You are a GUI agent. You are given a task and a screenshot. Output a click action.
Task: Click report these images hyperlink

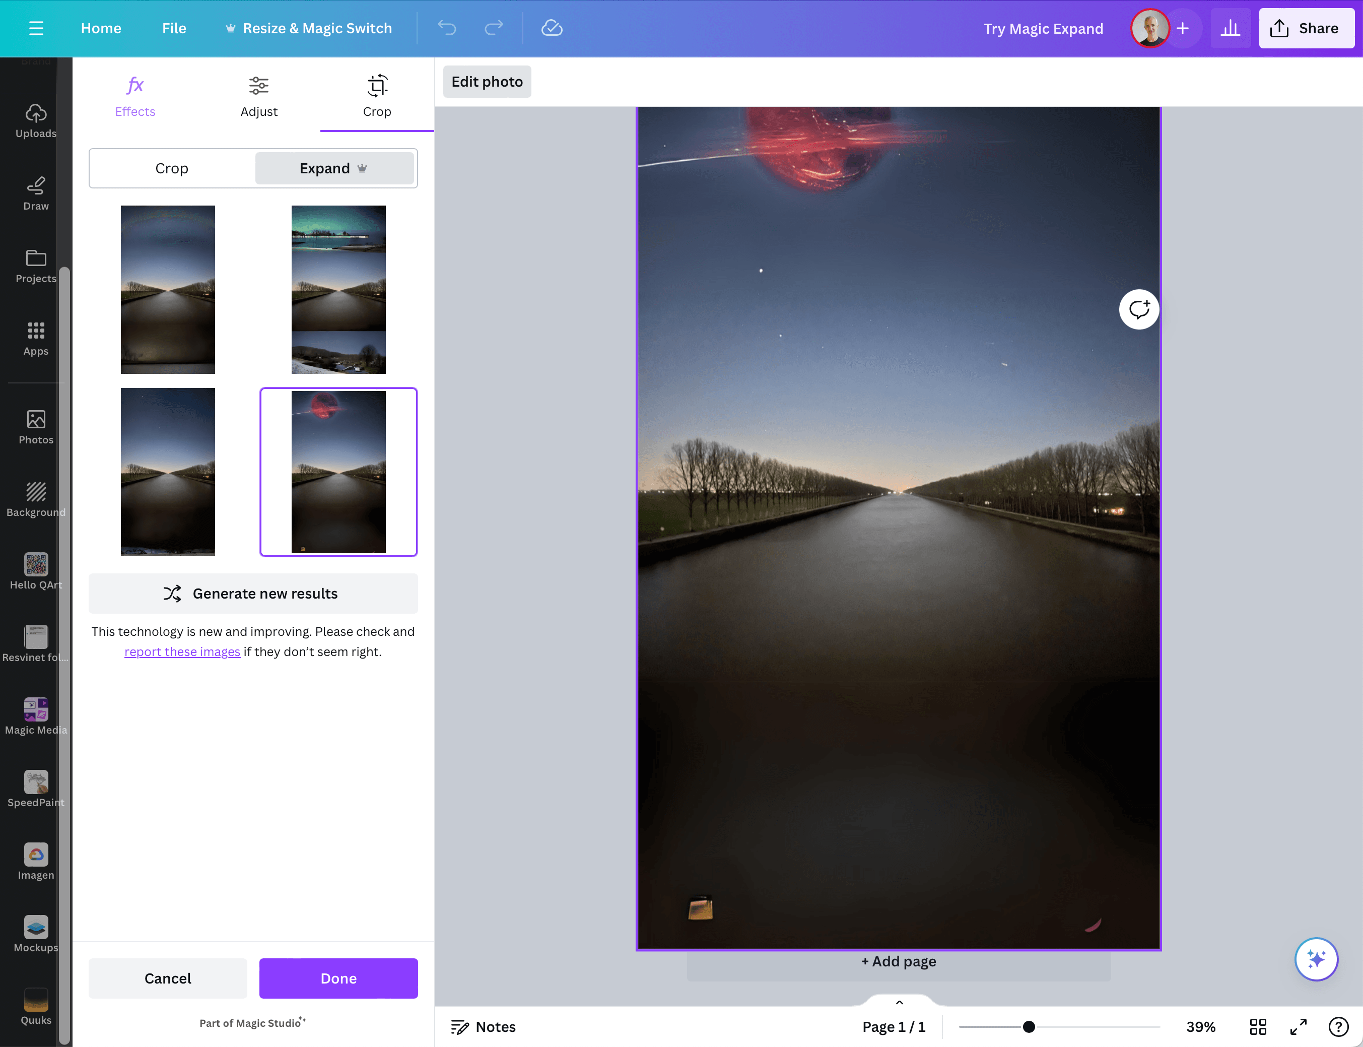pyautogui.click(x=181, y=651)
